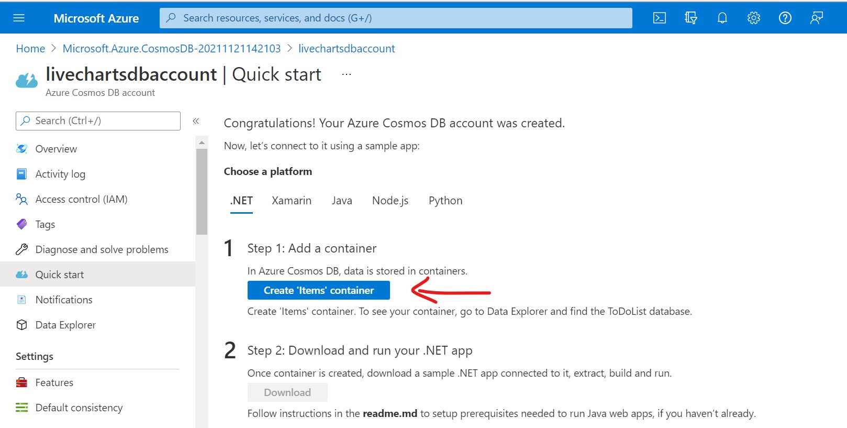This screenshot has height=428, width=847.
Task: Open the notifications bell icon
Action: [722, 18]
